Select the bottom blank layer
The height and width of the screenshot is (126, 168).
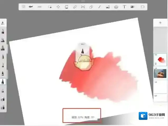pos(160,98)
